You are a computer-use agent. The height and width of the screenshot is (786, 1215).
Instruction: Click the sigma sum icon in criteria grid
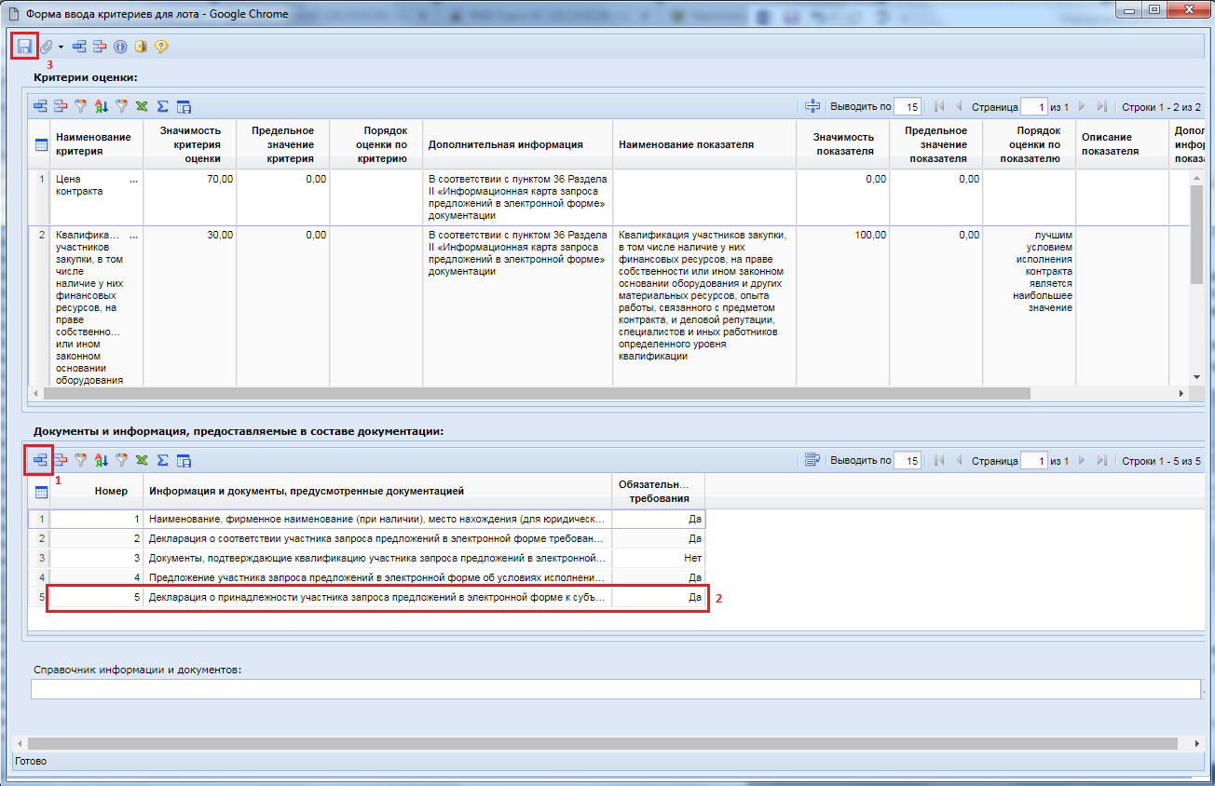[x=163, y=106]
